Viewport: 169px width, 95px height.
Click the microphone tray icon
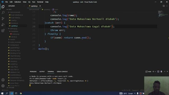pyautogui.click(x=138, y=93)
